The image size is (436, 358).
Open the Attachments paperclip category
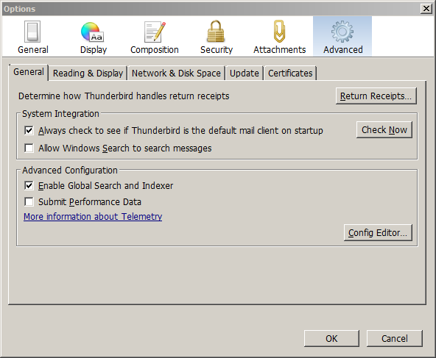click(279, 37)
